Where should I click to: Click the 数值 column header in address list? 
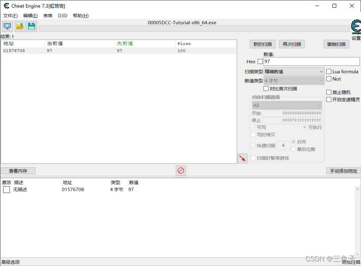(134, 183)
